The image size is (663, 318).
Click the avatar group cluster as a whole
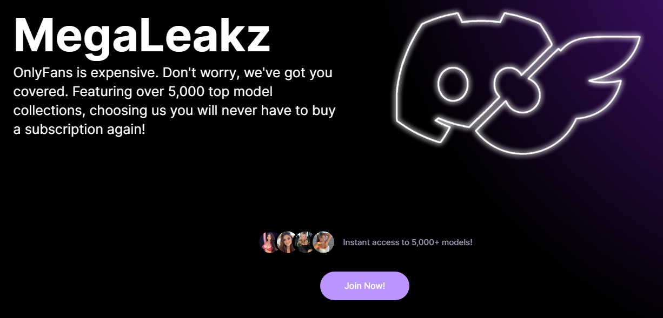point(295,242)
